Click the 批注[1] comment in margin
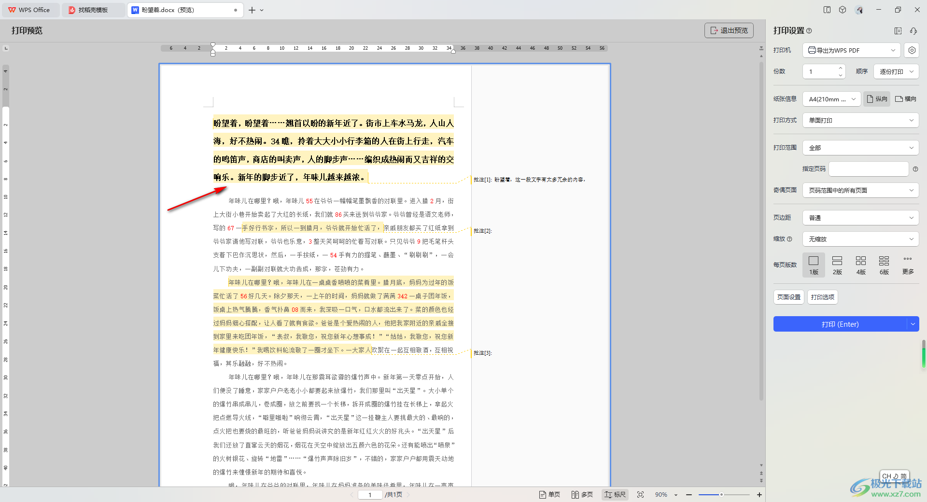The image size is (927, 502). 529,180
